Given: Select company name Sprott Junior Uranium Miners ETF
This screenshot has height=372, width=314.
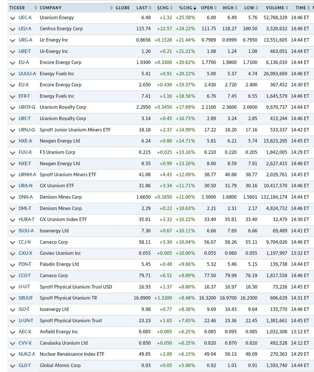Looking at the screenshot, I should pyautogui.click(x=75, y=130).
